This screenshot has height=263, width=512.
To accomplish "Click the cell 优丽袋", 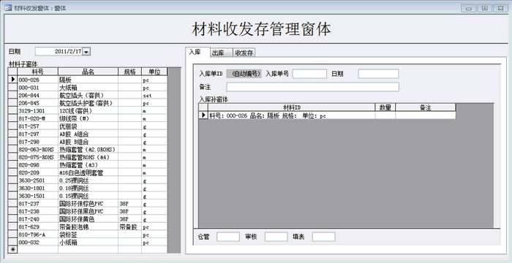I will (x=89, y=126).
